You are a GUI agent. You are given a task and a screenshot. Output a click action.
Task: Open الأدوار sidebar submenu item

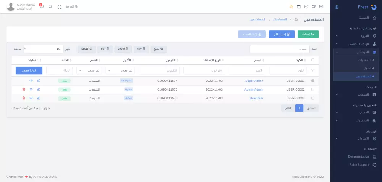pos(356,69)
